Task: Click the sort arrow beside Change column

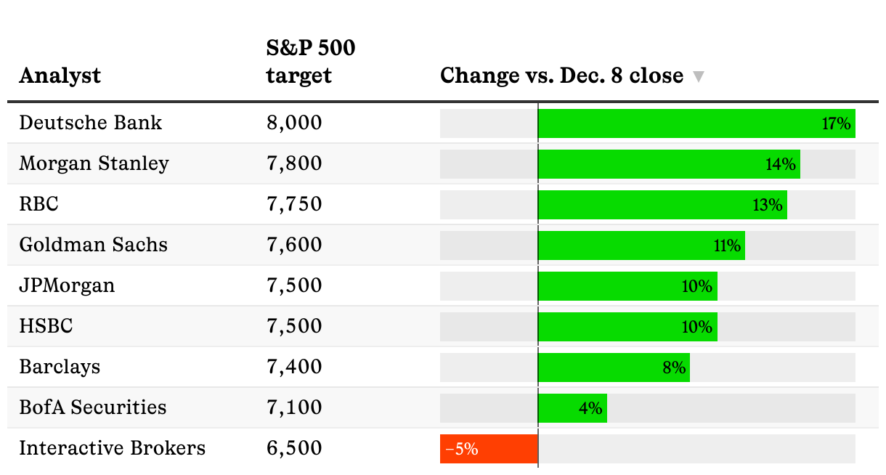Action: click(699, 76)
